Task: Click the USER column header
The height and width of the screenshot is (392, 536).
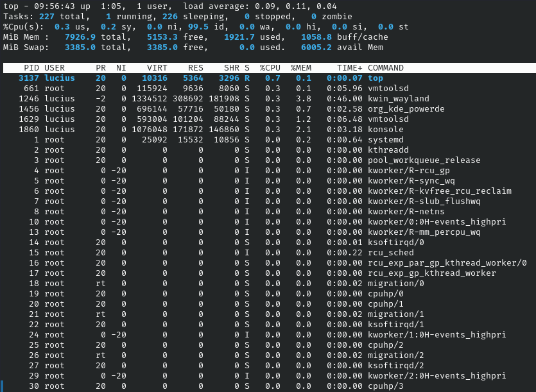Action: [x=55, y=67]
